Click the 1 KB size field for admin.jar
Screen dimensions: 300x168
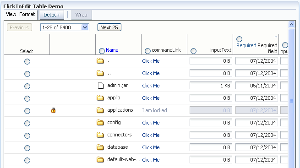[x=211, y=86]
